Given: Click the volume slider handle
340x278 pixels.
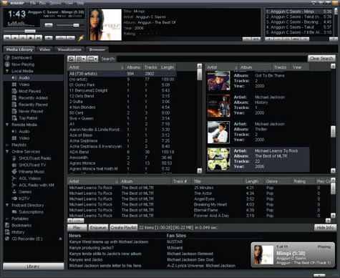Looking at the screenshot, I should [x=76, y=25].
